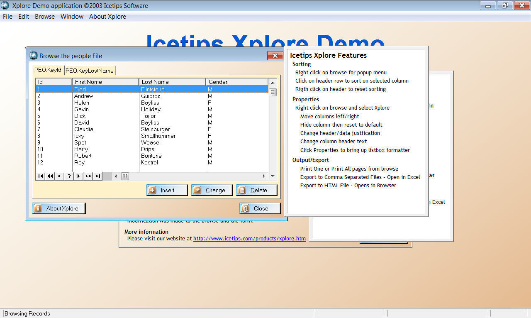The height and width of the screenshot is (318, 531).
Task: Click the question mark locator button
Action: pos(69,176)
